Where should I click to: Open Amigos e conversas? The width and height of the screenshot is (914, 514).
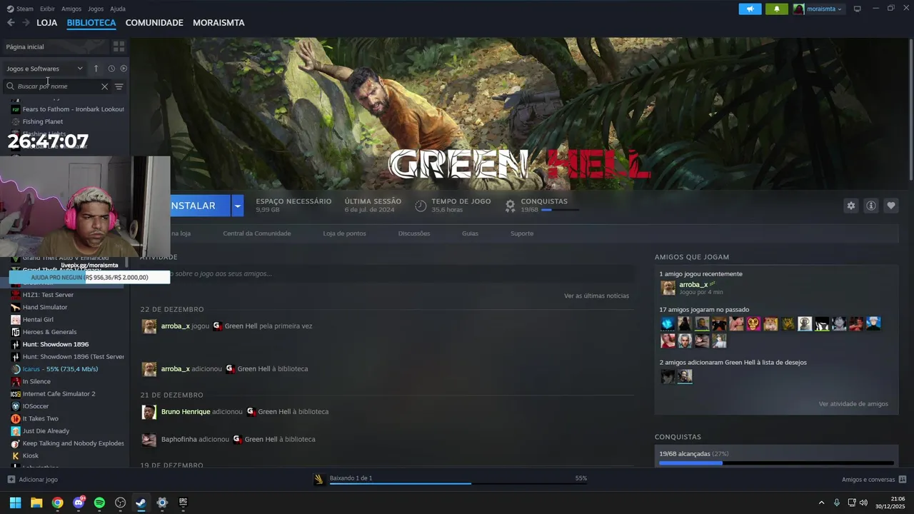coord(874,480)
